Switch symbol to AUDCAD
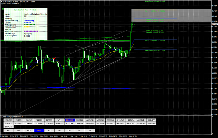Screen dimensions: 218x138 pyautogui.click(x=141, y=120)
